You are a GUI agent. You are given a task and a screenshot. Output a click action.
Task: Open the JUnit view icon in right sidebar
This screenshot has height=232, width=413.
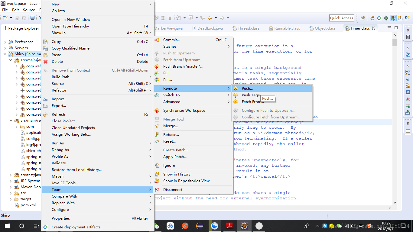408,99
